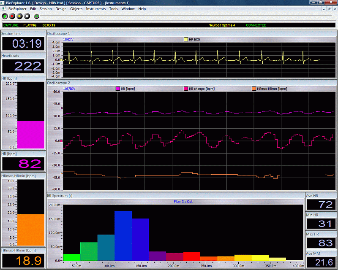Open the Edit menu
The height and width of the screenshot is (270, 338).
(33, 9)
